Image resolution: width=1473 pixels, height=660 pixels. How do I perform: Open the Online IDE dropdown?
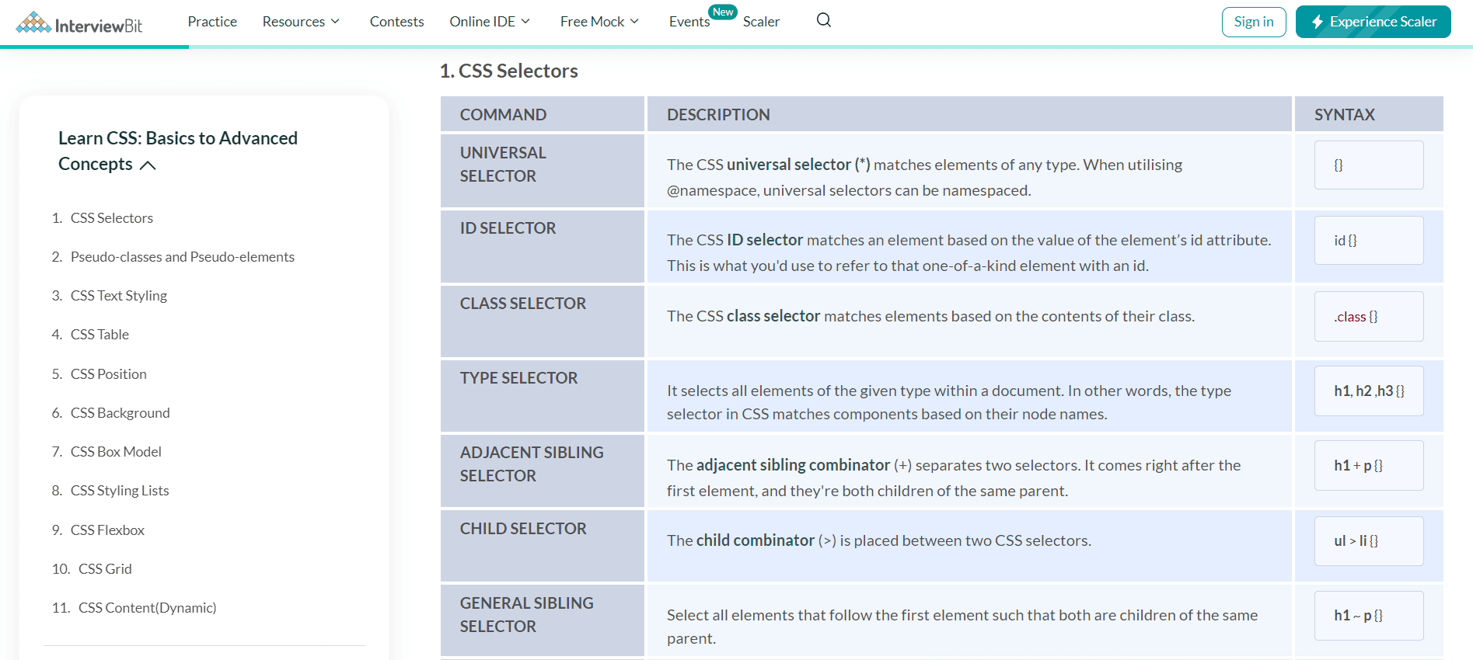click(x=490, y=22)
